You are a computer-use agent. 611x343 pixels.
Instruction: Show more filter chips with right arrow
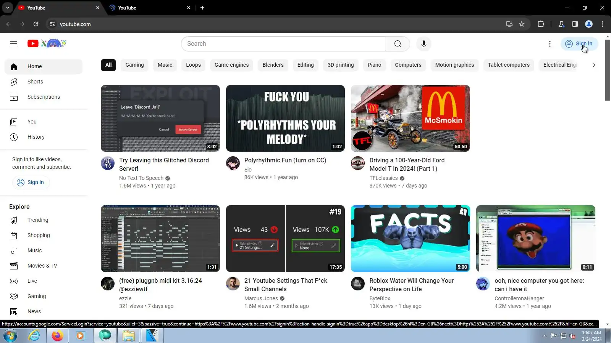coord(593,65)
